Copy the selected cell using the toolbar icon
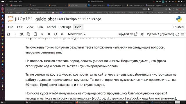 (28, 34)
